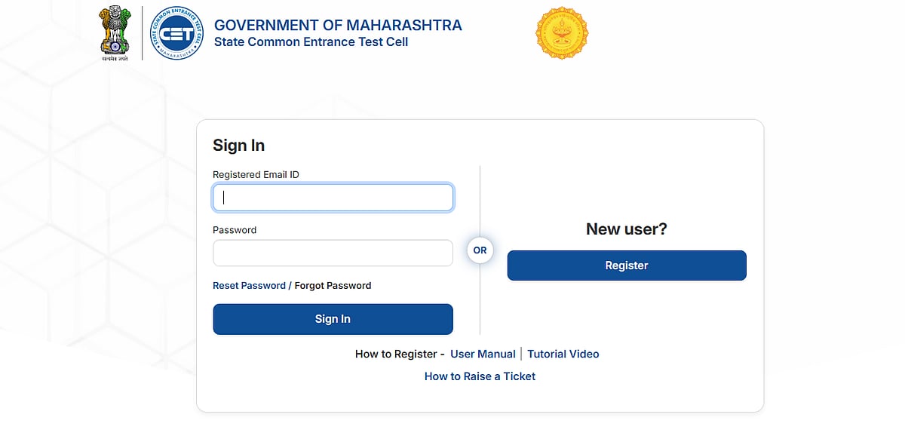905x445 pixels.
Task: Click the New user? heading text
Action: tap(627, 229)
